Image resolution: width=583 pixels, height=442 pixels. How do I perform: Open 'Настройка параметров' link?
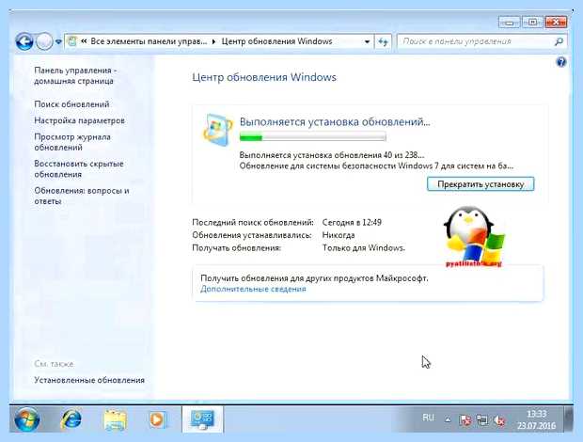[80, 120]
